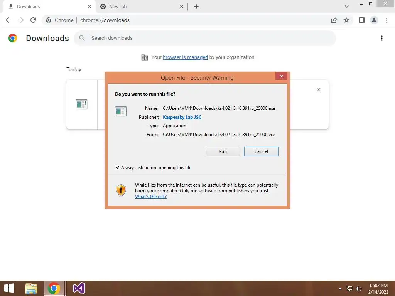Close the New Tab tab
The image size is (395, 296).
(x=182, y=7)
